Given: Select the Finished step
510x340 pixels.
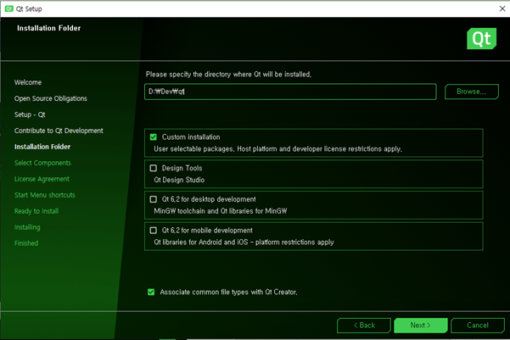Looking at the screenshot, I should pyautogui.click(x=26, y=243).
